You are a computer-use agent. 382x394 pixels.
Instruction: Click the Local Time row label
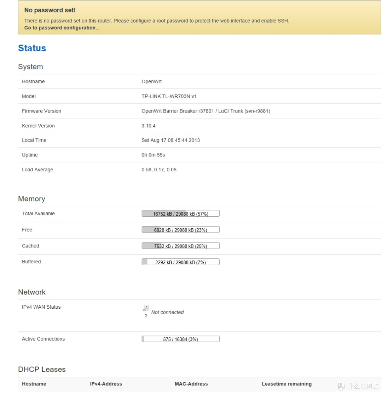point(34,140)
